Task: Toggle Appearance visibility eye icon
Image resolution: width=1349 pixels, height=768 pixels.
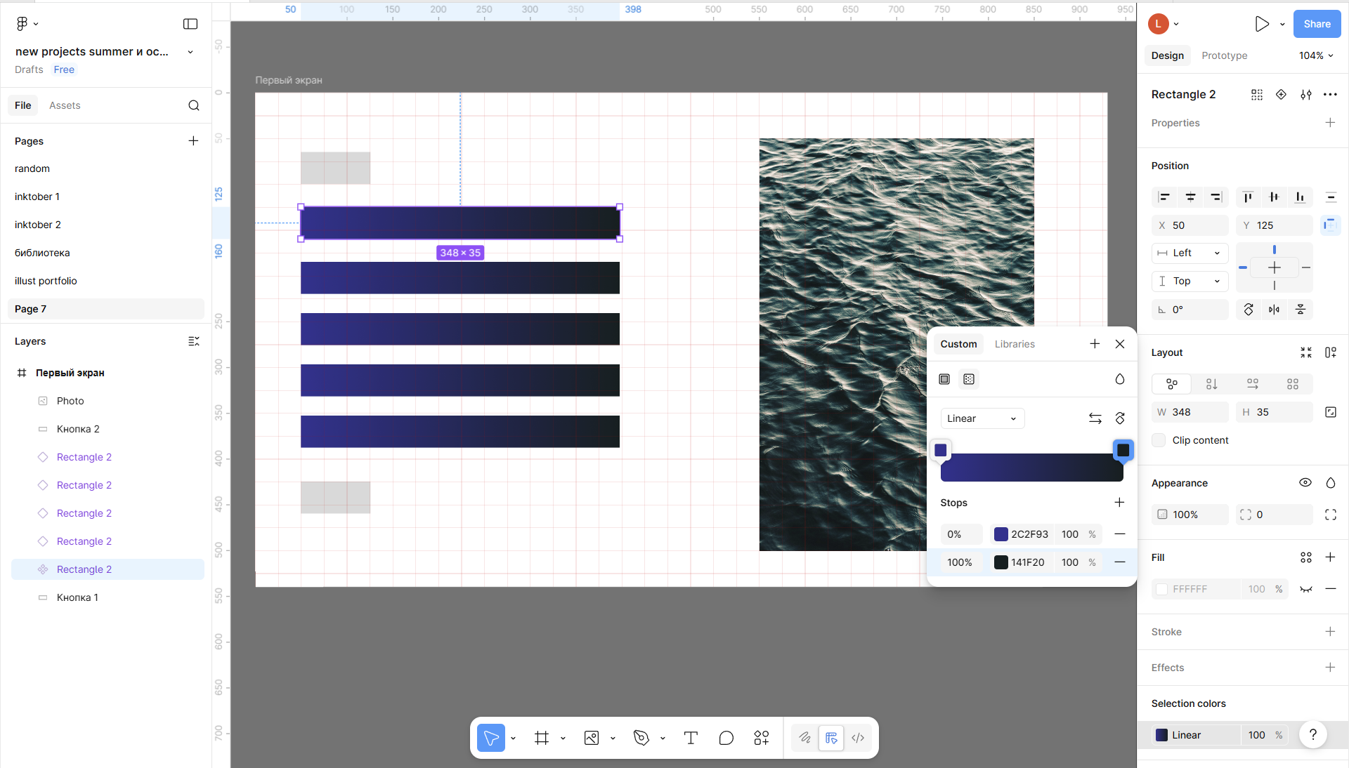Action: pyautogui.click(x=1305, y=483)
